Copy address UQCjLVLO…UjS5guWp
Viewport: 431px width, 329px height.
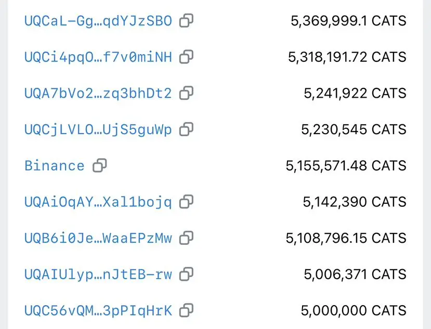(186, 129)
